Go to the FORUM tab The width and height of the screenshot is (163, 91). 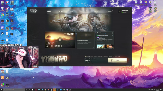96,11
